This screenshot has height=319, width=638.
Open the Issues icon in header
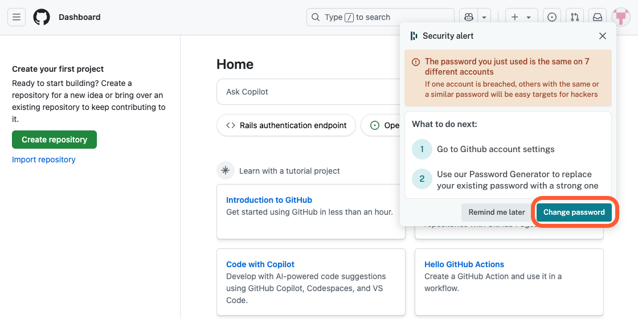(x=552, y=17)
